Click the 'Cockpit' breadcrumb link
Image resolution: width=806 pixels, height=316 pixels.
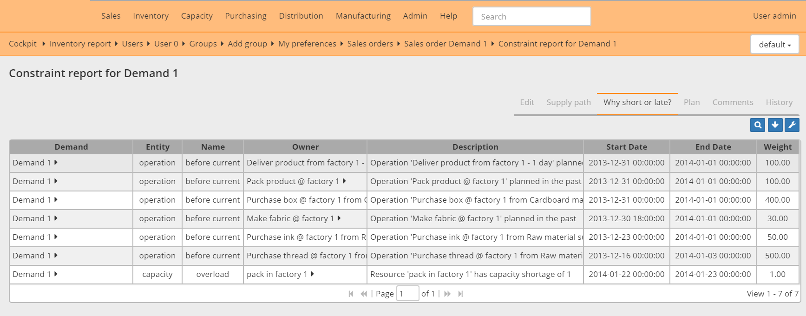[23, 44]
